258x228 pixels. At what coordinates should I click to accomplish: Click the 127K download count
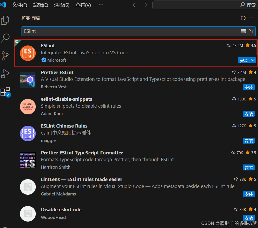pos(239,126)
